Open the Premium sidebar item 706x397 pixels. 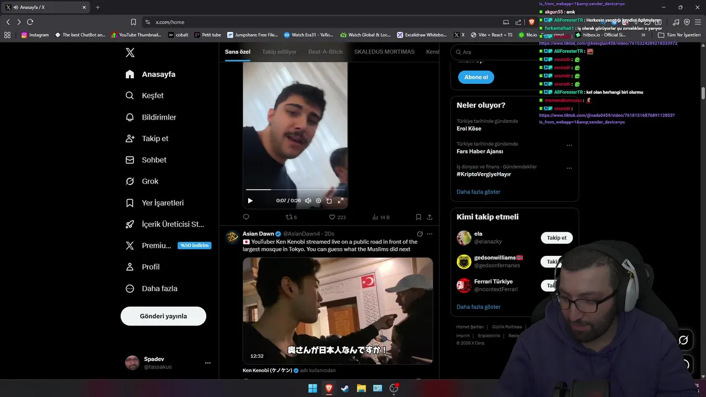(168, 245)
